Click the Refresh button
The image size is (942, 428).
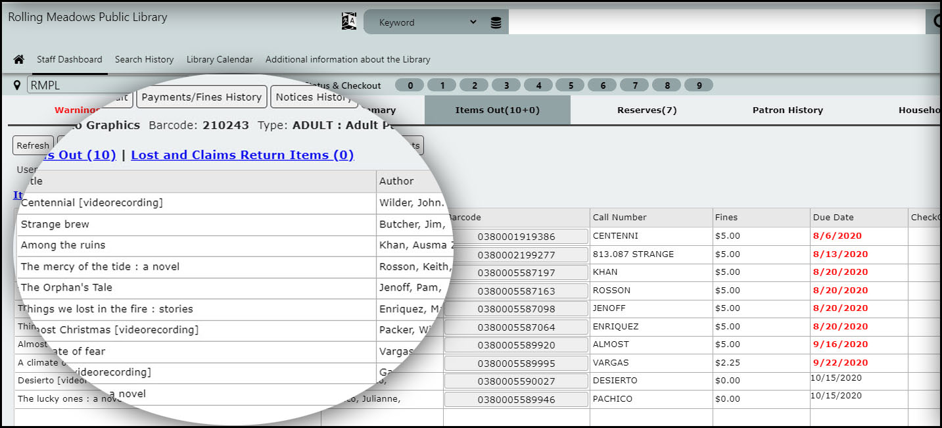[33, 145]
